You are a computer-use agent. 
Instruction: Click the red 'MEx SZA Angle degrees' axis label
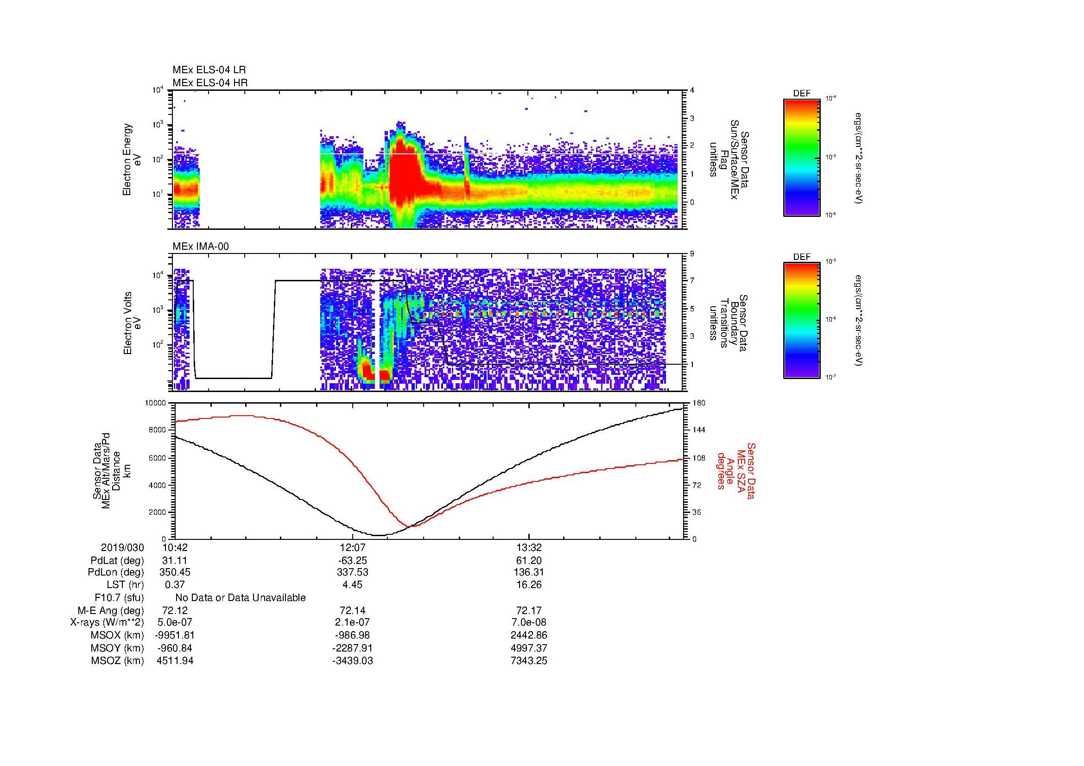coord(736,470)
